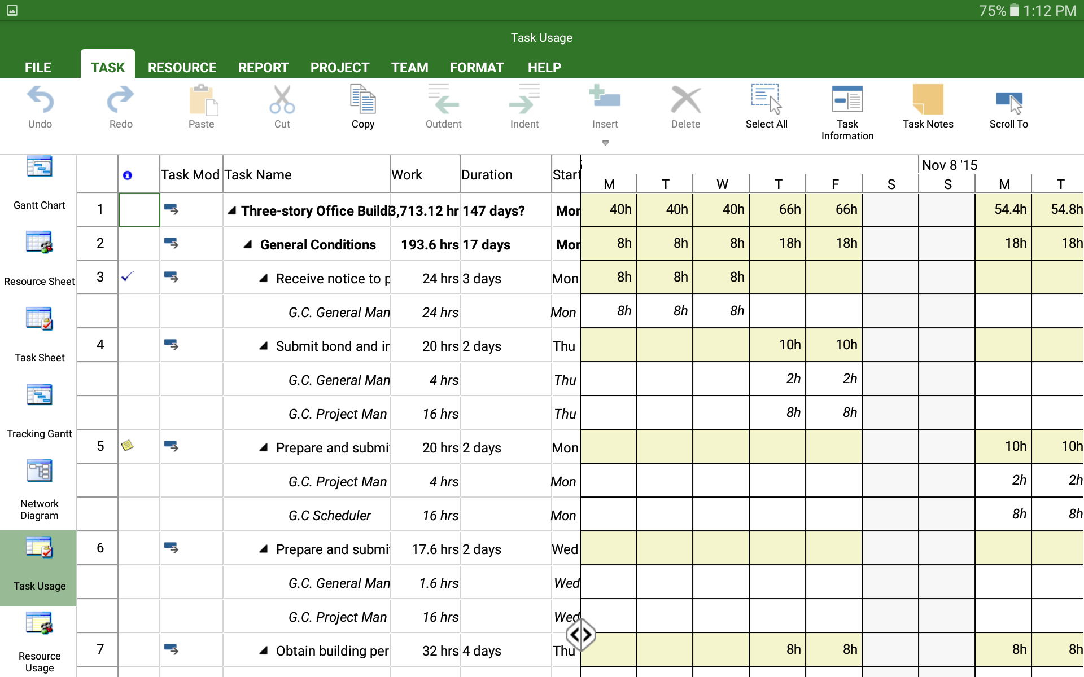Collapse Receive notice to proceed task
The height and width of the screenshot is (677, 1084).
point(263,278)
